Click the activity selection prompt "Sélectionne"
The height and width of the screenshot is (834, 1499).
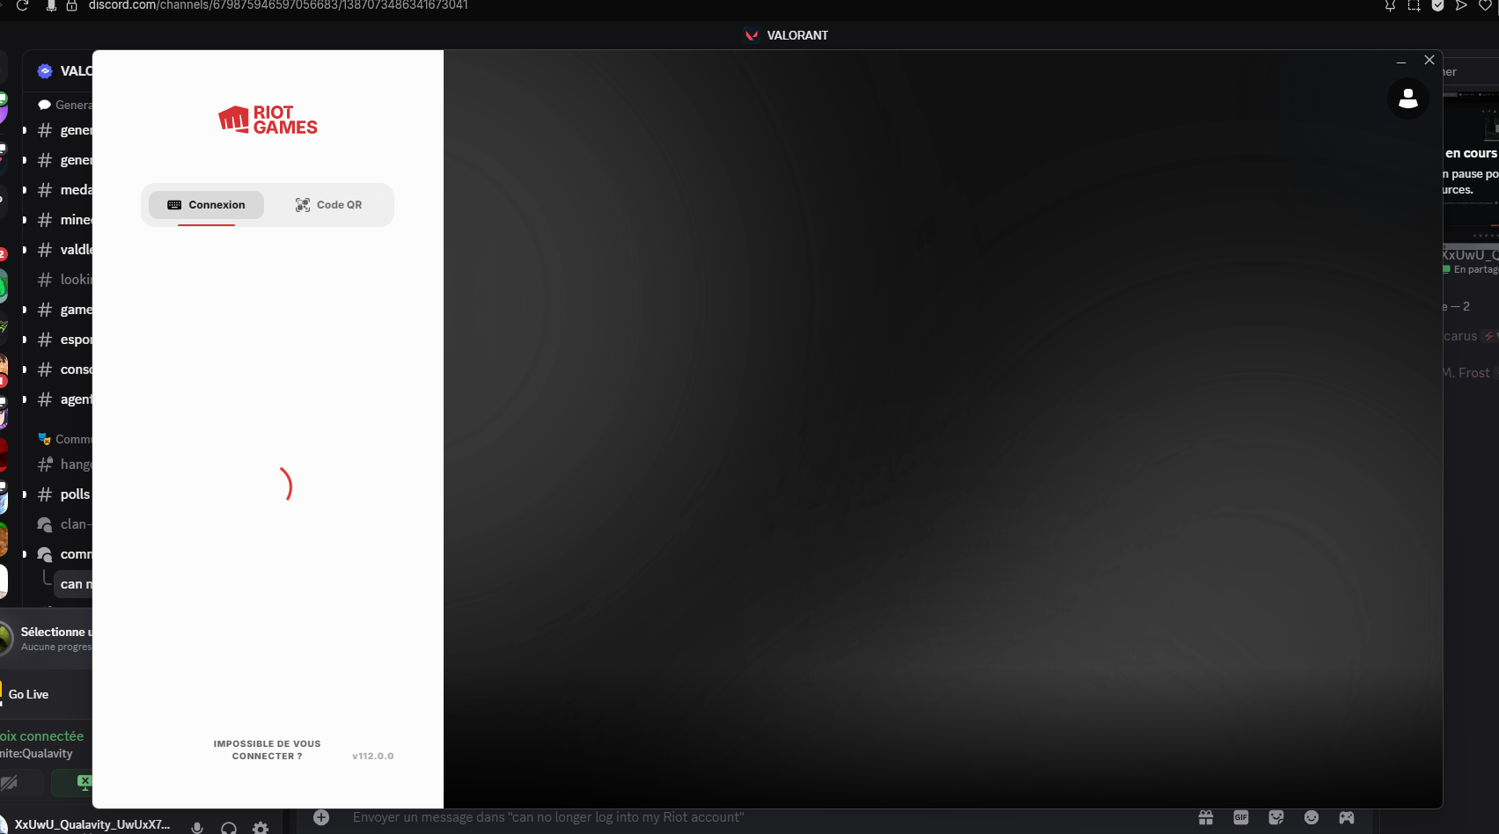[x=55, y=632]
